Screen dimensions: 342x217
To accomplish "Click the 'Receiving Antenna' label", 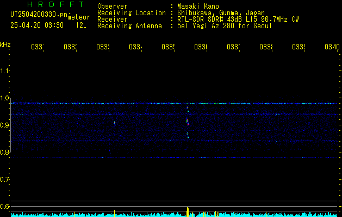I will (x=129, y=26).
